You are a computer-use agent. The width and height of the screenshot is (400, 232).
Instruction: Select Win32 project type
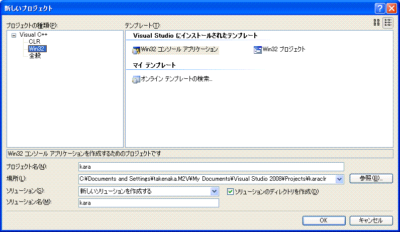(37, 48)
